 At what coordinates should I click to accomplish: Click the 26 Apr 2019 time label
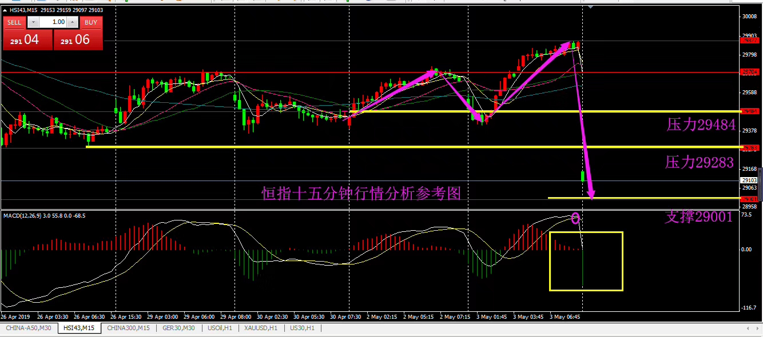(x=15, y=316)
